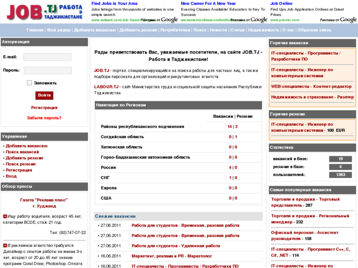358x268 pixels.
Task: Open О нас menu item
Action: (x=288, y=30)
